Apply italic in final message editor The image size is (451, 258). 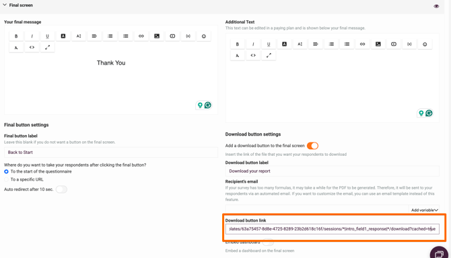tap(32, 36)
